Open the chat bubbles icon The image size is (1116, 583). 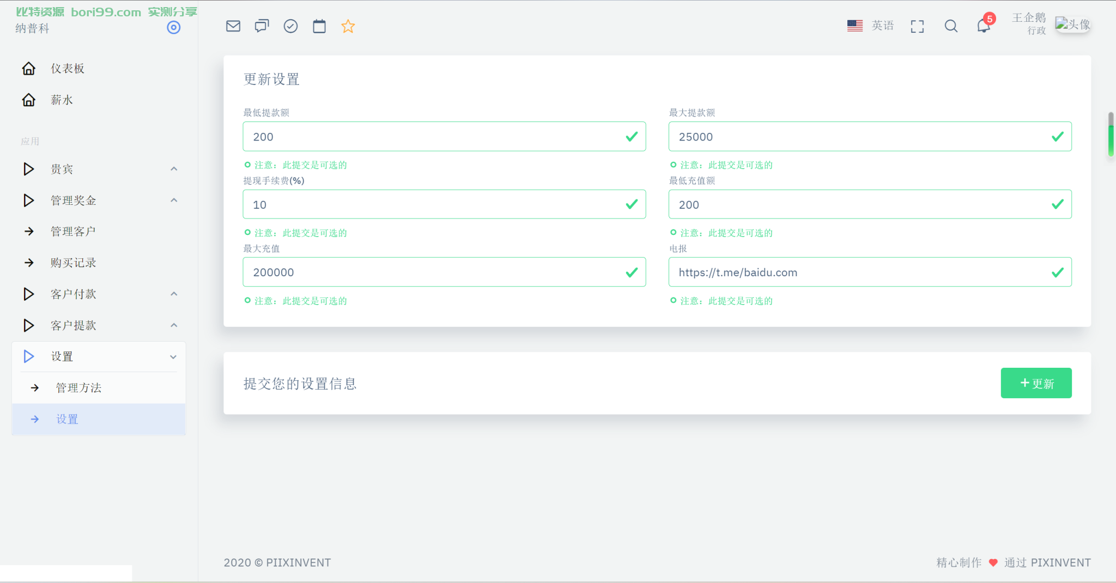click(x=262, y=26)
